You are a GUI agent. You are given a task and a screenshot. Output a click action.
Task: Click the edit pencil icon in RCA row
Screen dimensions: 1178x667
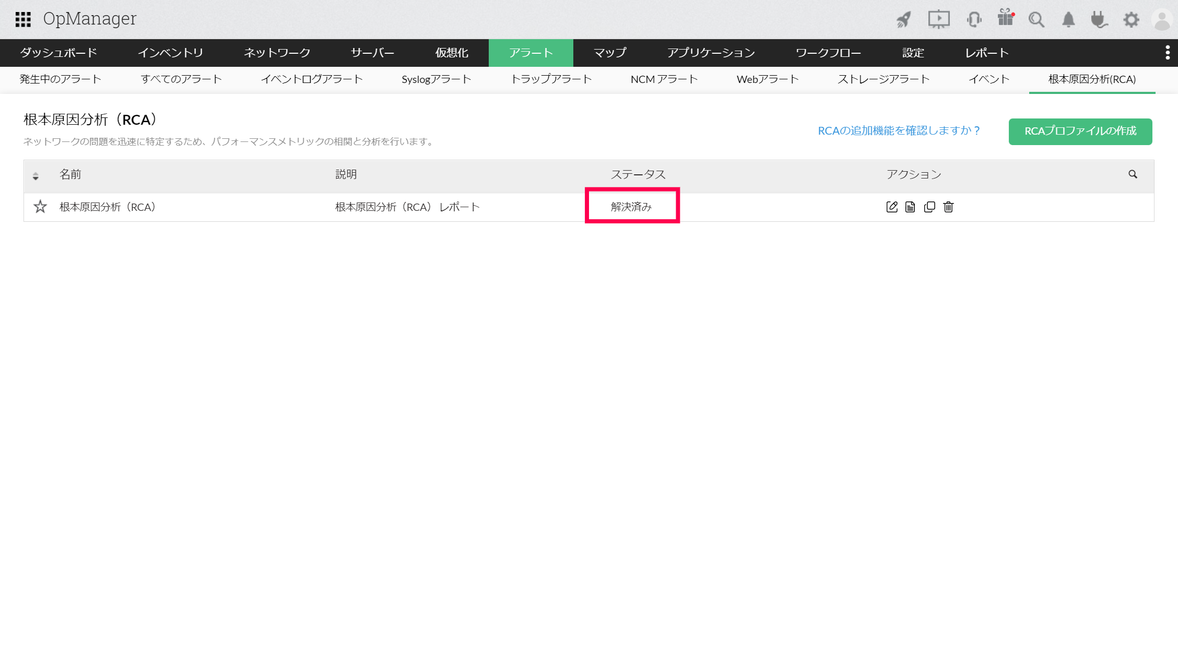pos(892,207)
